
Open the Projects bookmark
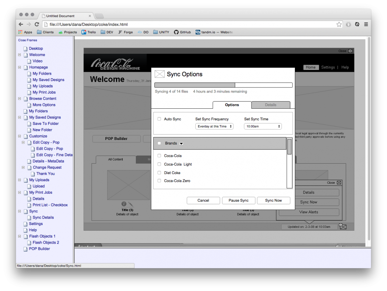tap(68, 32)
